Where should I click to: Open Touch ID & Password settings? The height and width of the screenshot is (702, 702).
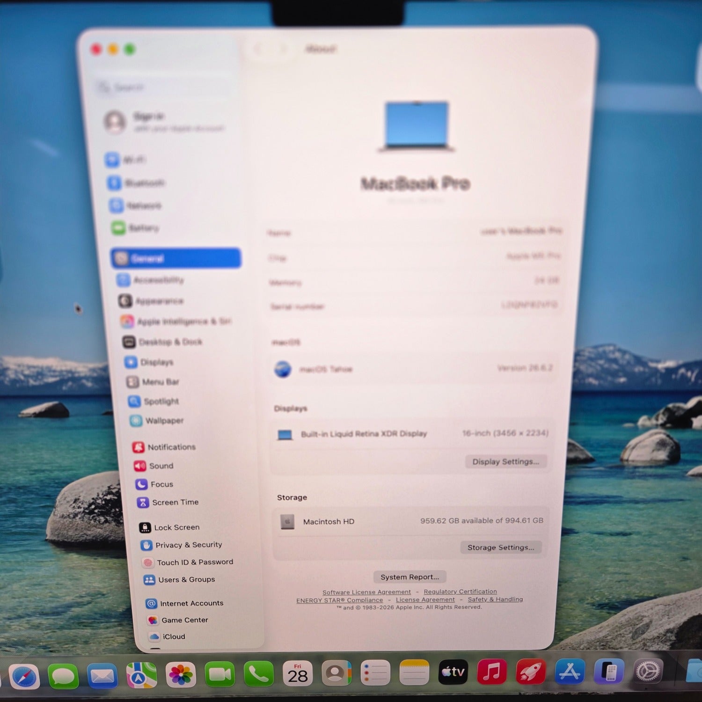187,562
